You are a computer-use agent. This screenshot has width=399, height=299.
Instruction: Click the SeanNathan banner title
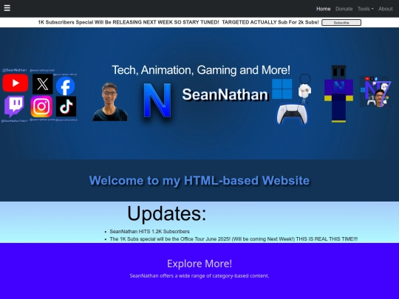tap(225, 94)
